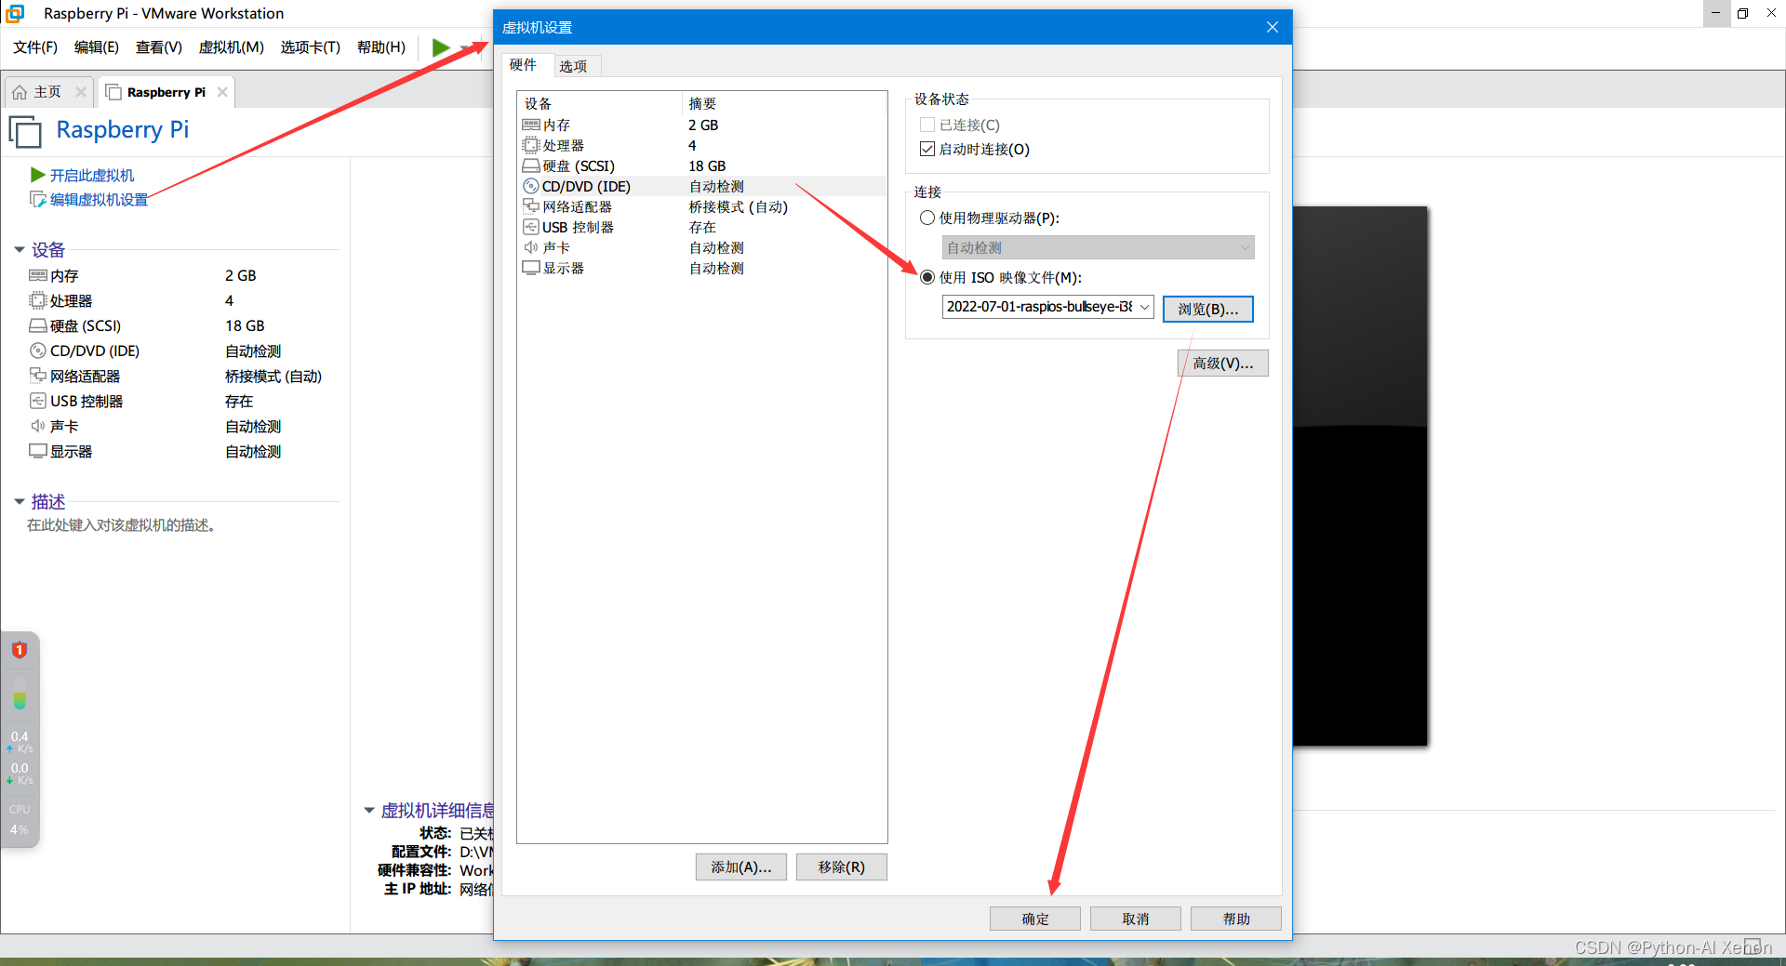The height and width of the screenshot is (966, 1786).
Task: Open the 选项卡(T) menu
Action: (311, 47)
